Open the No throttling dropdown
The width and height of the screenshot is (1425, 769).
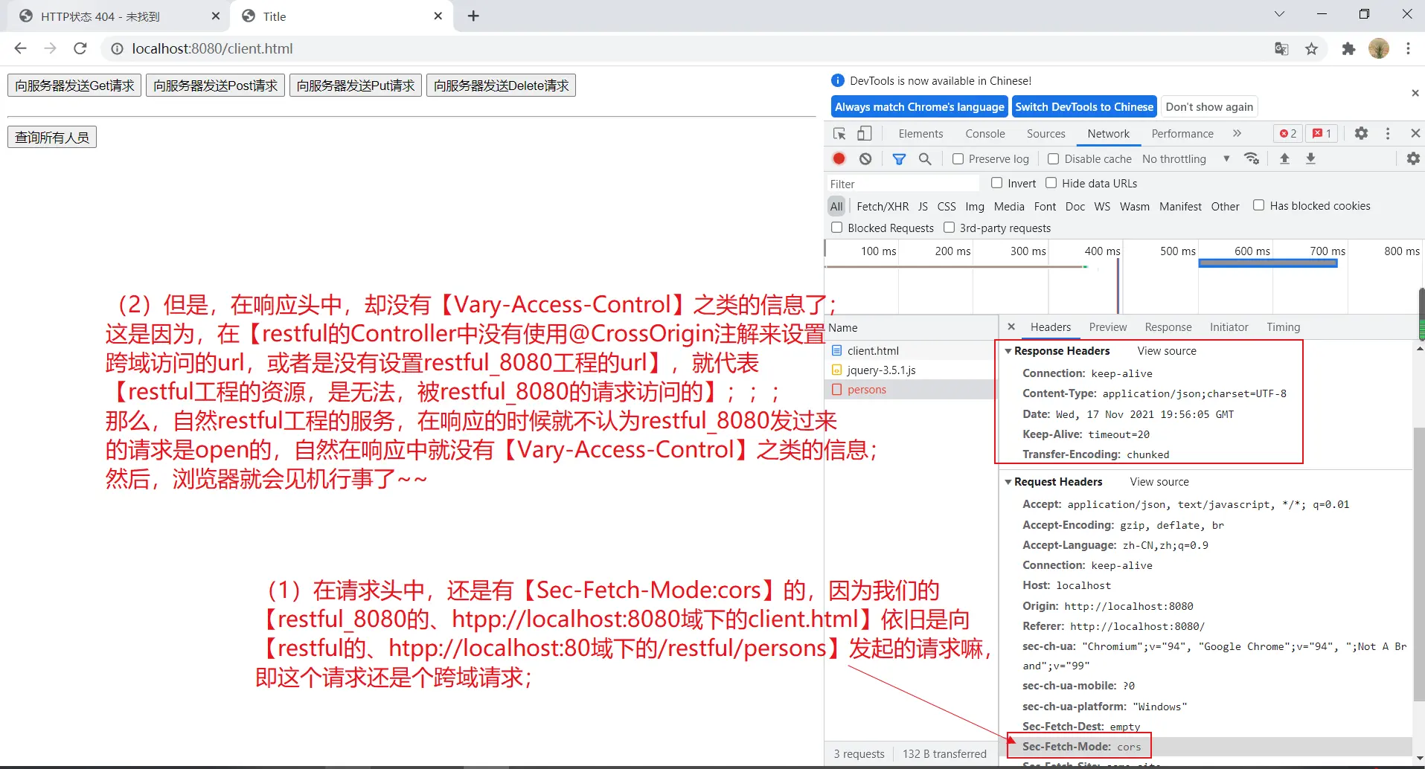tap(1185, 158)
